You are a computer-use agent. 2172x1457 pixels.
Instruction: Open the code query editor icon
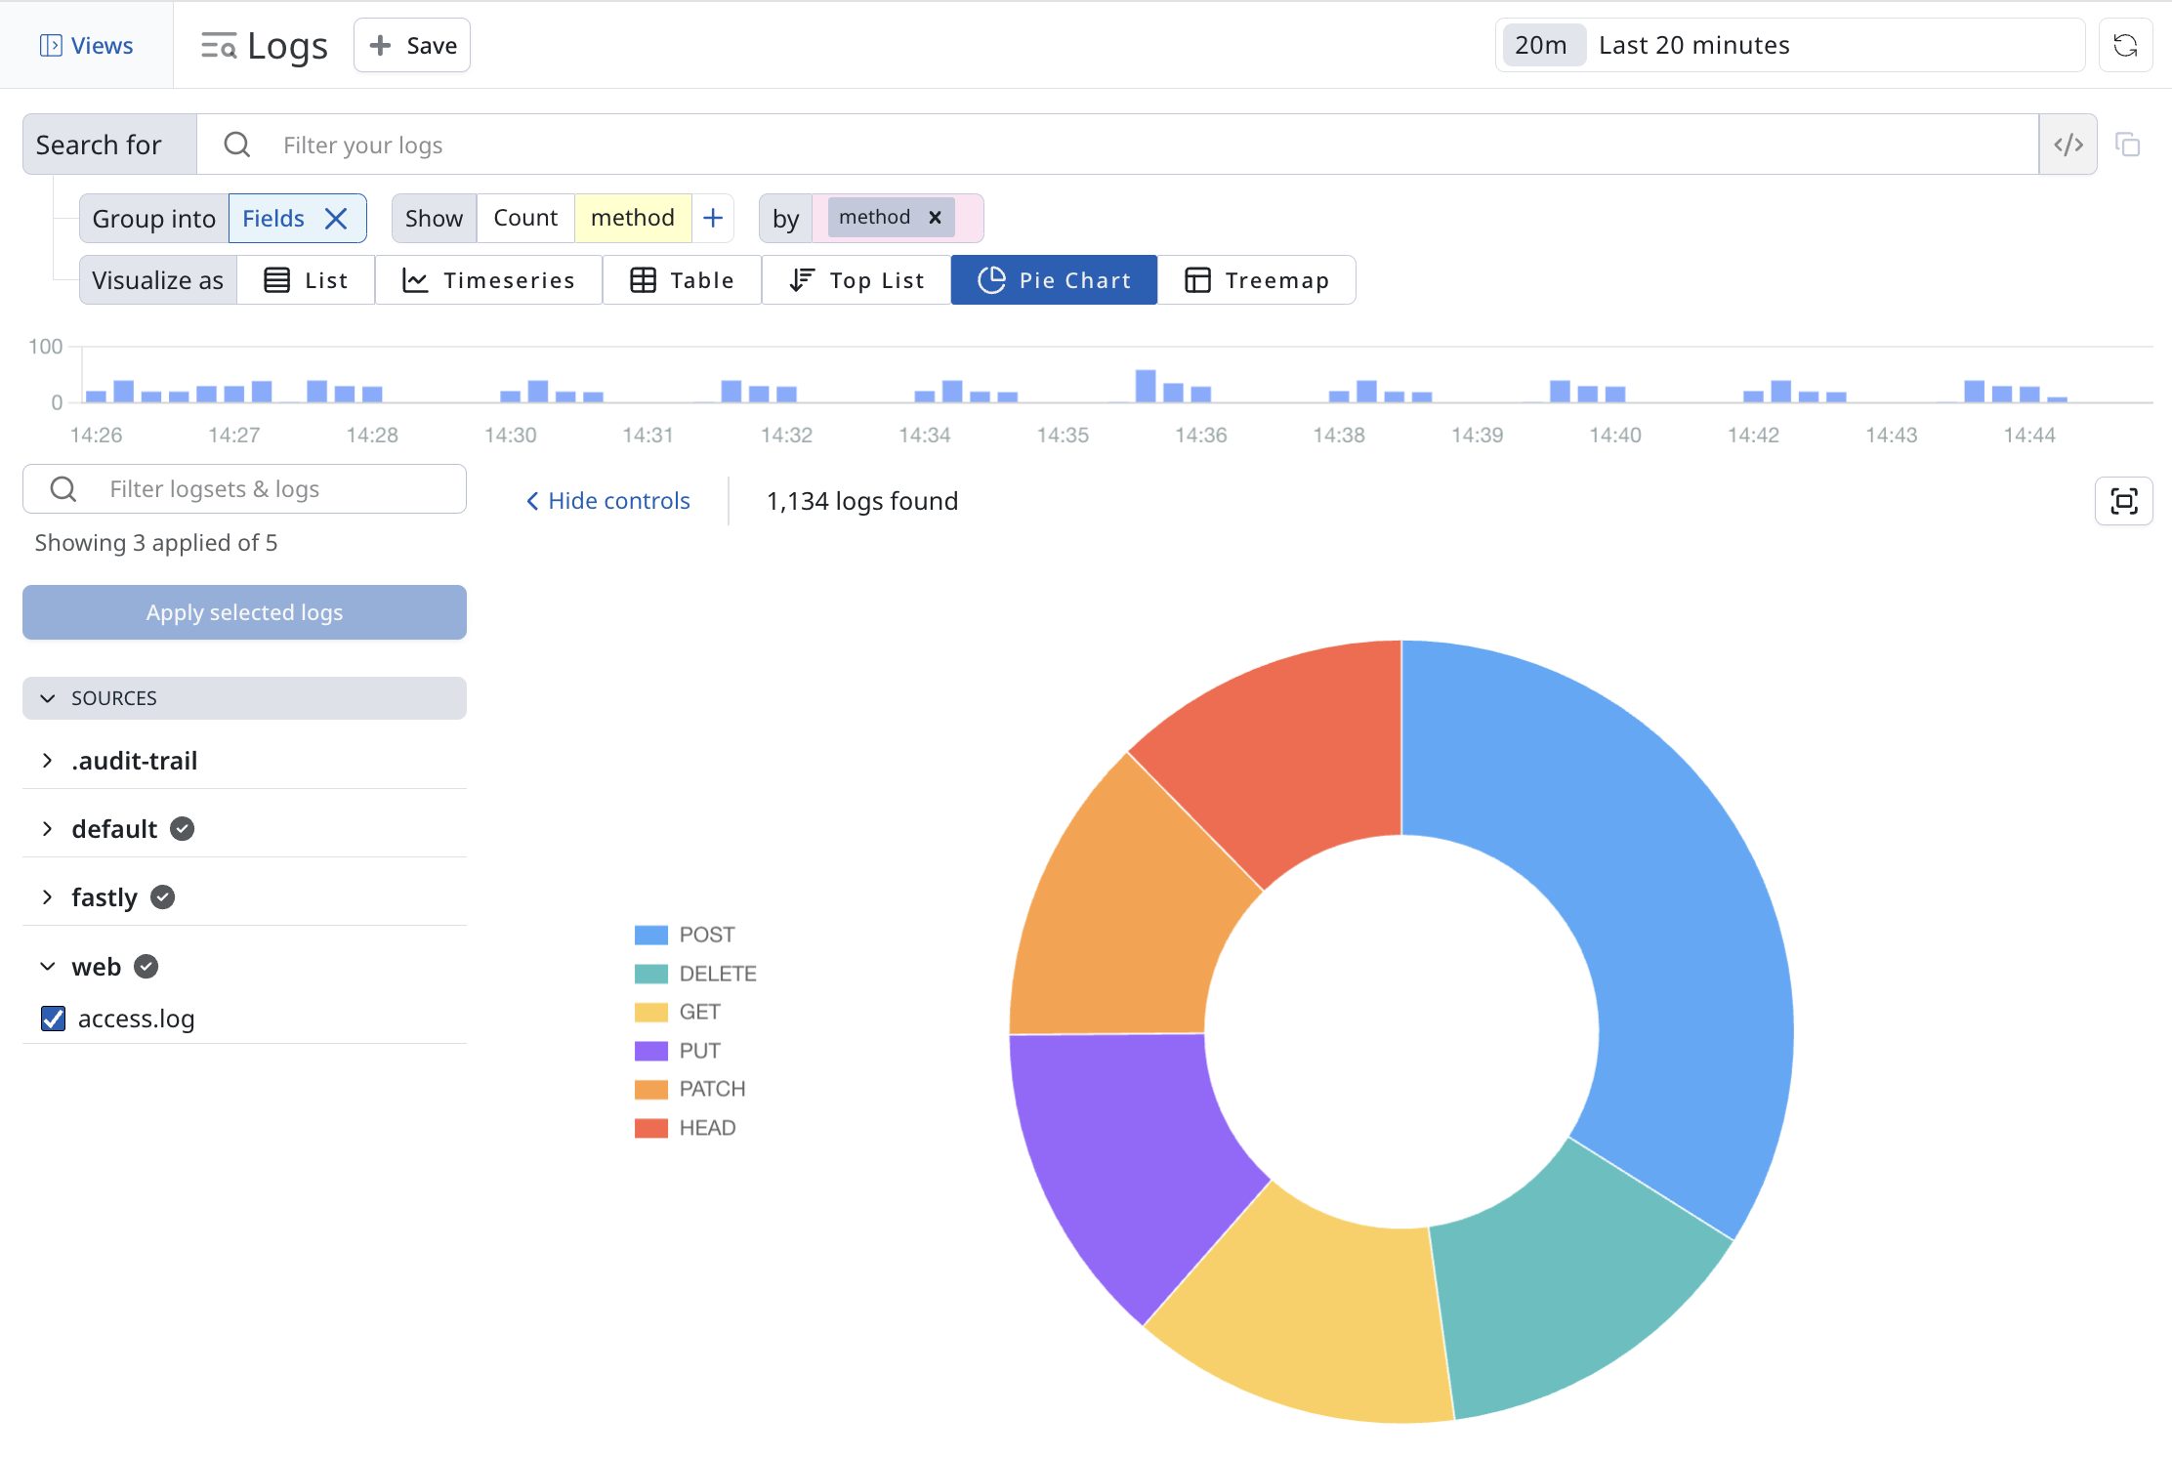2068,145
